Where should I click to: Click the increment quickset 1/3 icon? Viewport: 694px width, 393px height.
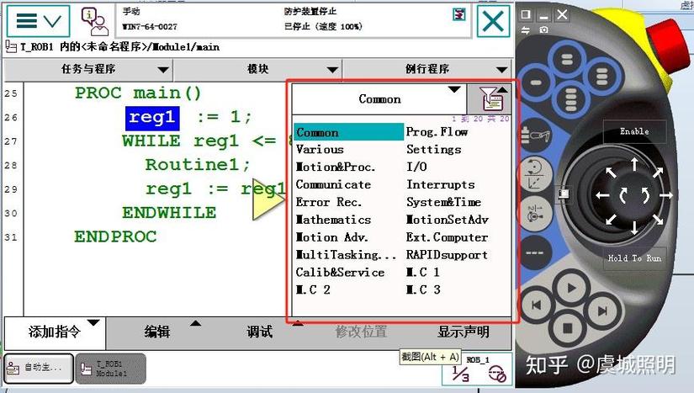460,374
